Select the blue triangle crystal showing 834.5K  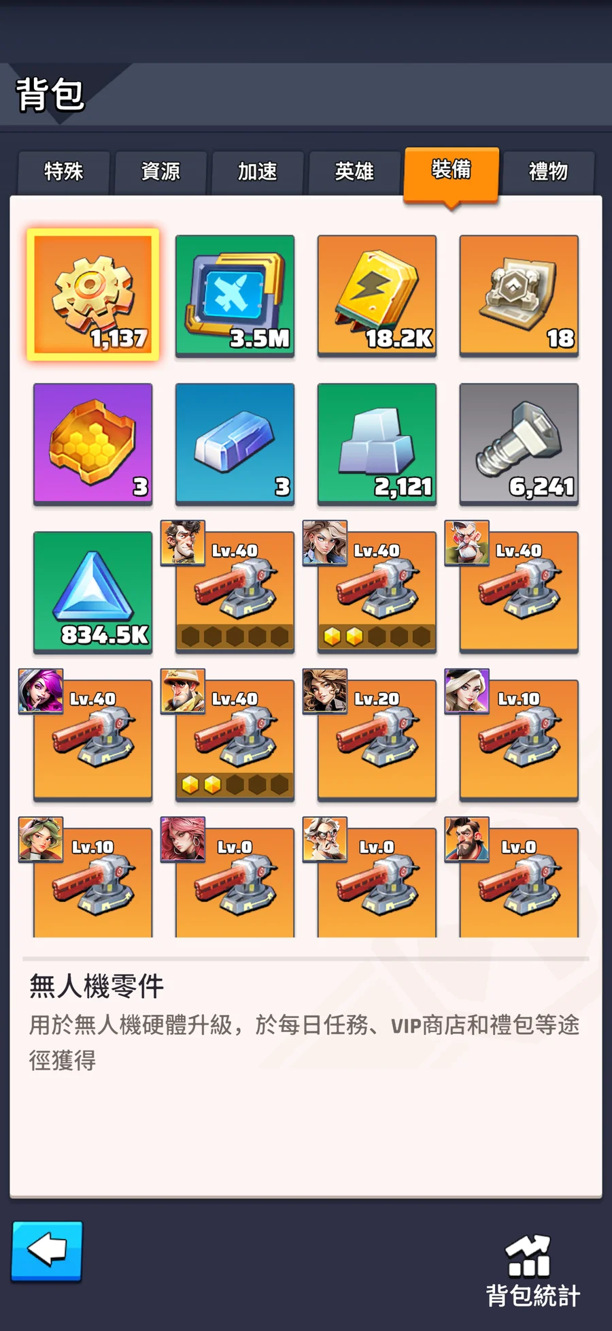point(92,592)
